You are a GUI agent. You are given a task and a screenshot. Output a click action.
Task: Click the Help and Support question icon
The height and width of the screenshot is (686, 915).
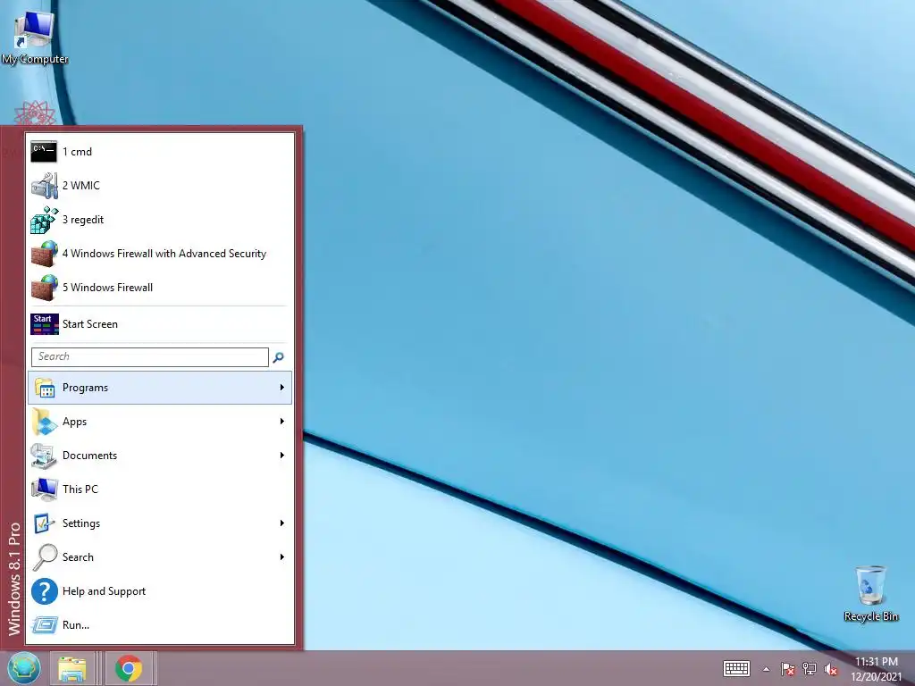click(x=45, y=591)
